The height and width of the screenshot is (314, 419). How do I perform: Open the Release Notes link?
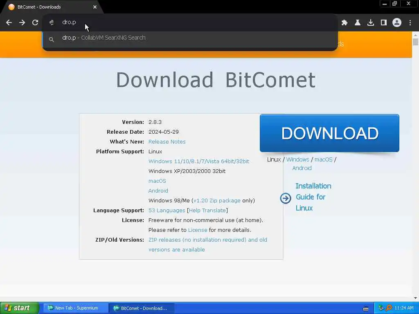[167, 142]
